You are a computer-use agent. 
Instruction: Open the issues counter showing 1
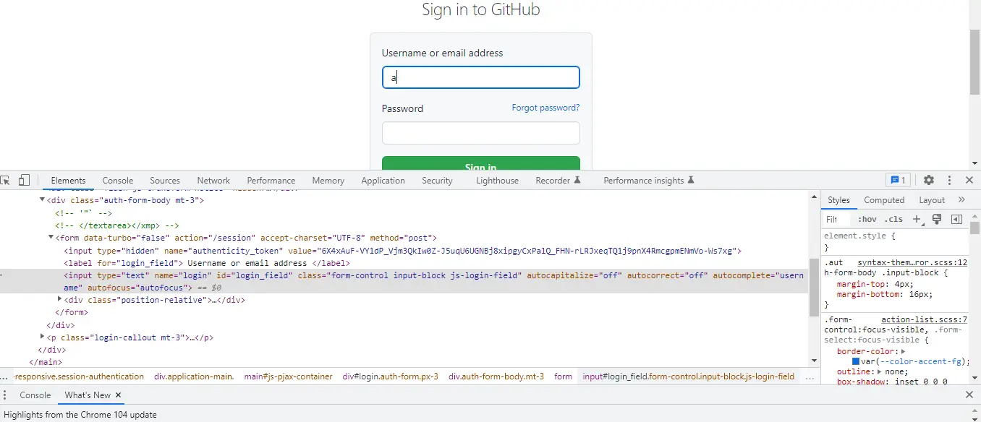tap(898, 180)
